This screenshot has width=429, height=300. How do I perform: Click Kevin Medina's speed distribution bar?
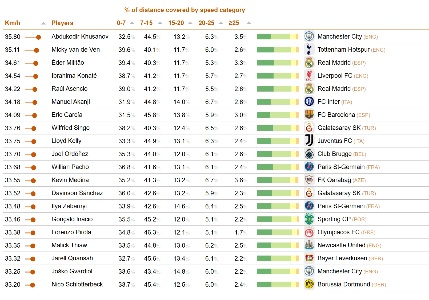click(x=278, y=180)
